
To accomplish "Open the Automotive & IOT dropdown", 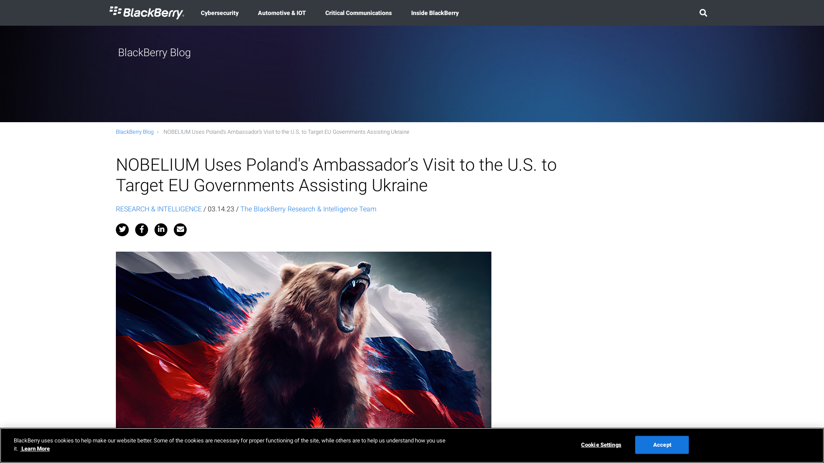I will 281,13.
